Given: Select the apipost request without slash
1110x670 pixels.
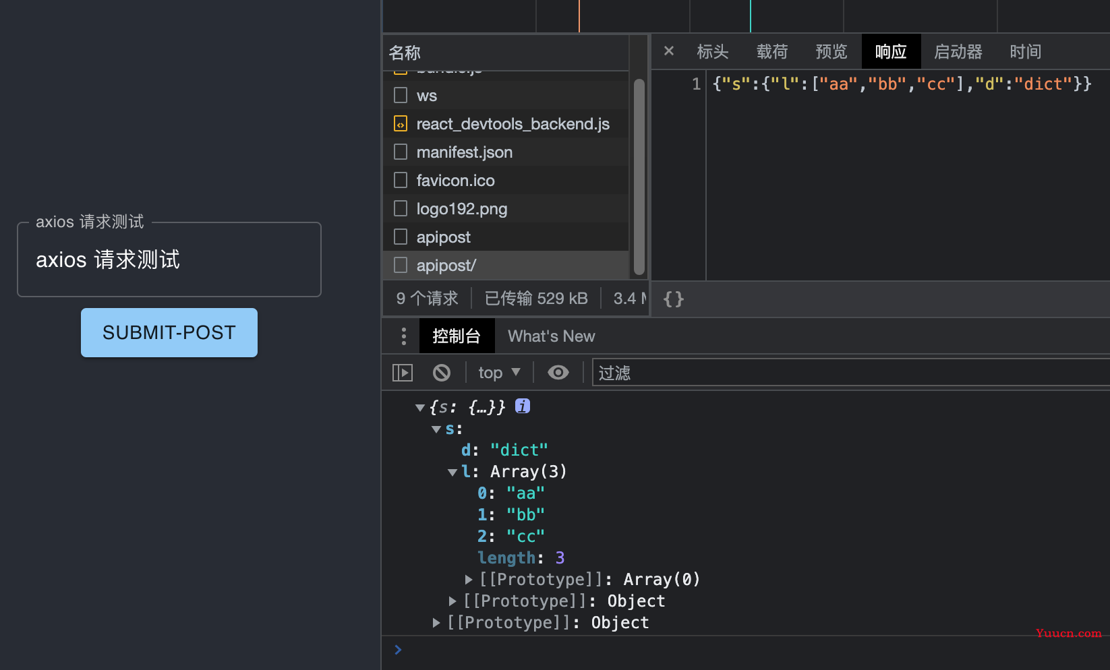Looking at the screenshot, I should click(506, 237).
